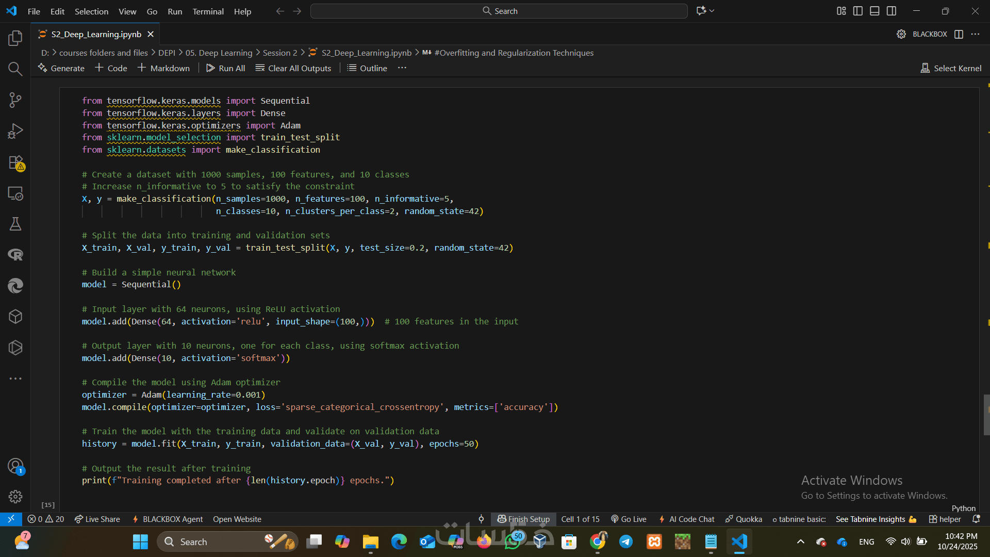Open Run and Debug view
The height and width of the screenshot is (557, 990).
pos(15,131)
